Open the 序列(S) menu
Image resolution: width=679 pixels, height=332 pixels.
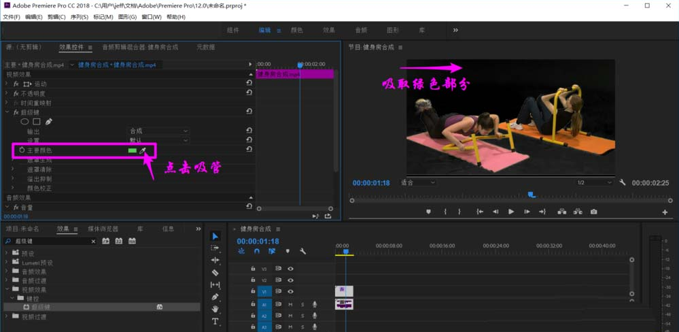coord(79,16)
